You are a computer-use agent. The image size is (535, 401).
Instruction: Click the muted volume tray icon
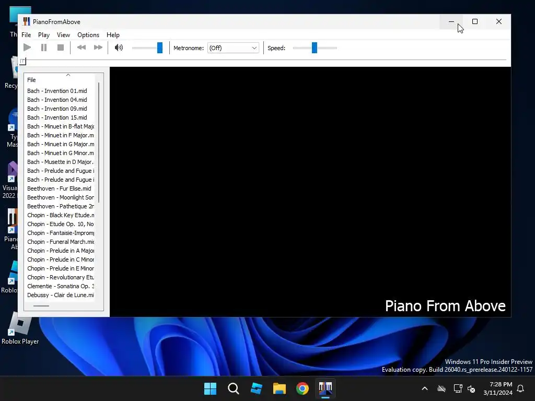click(x=471, y=388)
